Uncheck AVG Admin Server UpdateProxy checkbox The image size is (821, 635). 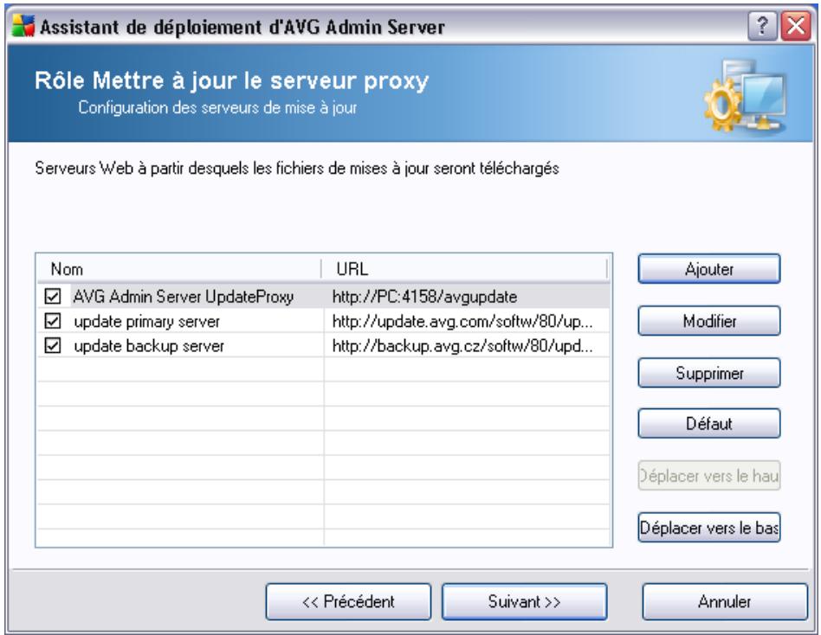coord(52,297)
